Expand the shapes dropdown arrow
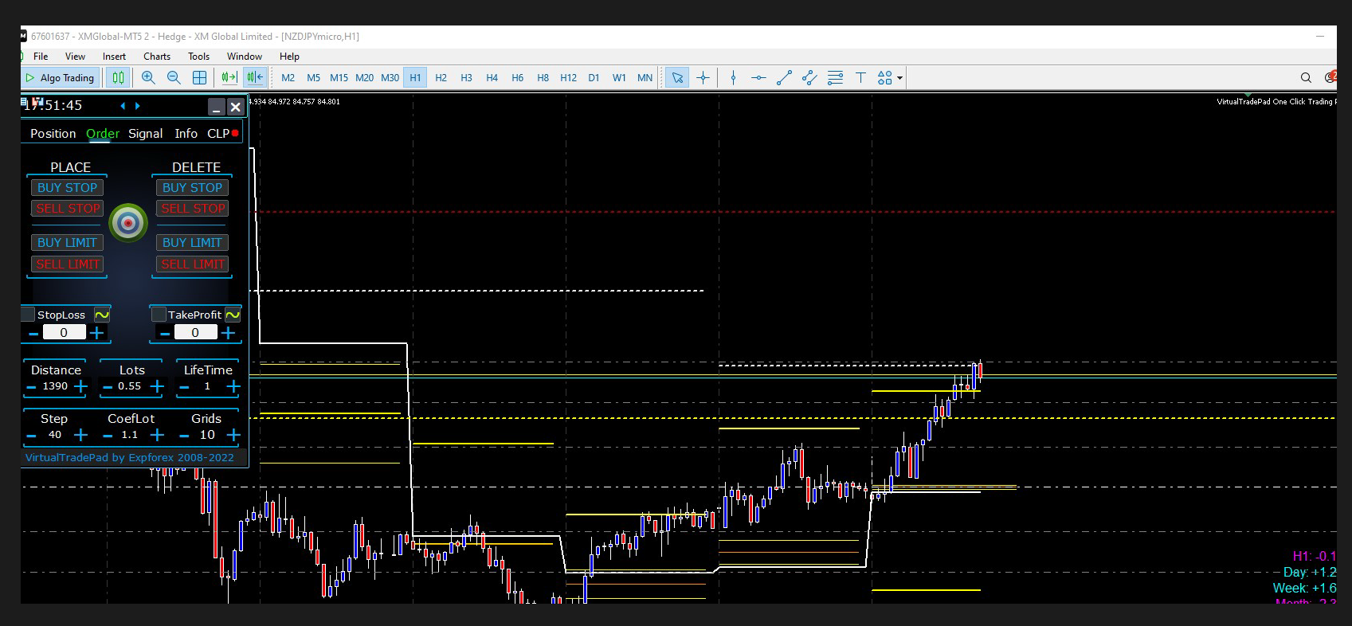The image size is (1352, 626). point(900,78)
